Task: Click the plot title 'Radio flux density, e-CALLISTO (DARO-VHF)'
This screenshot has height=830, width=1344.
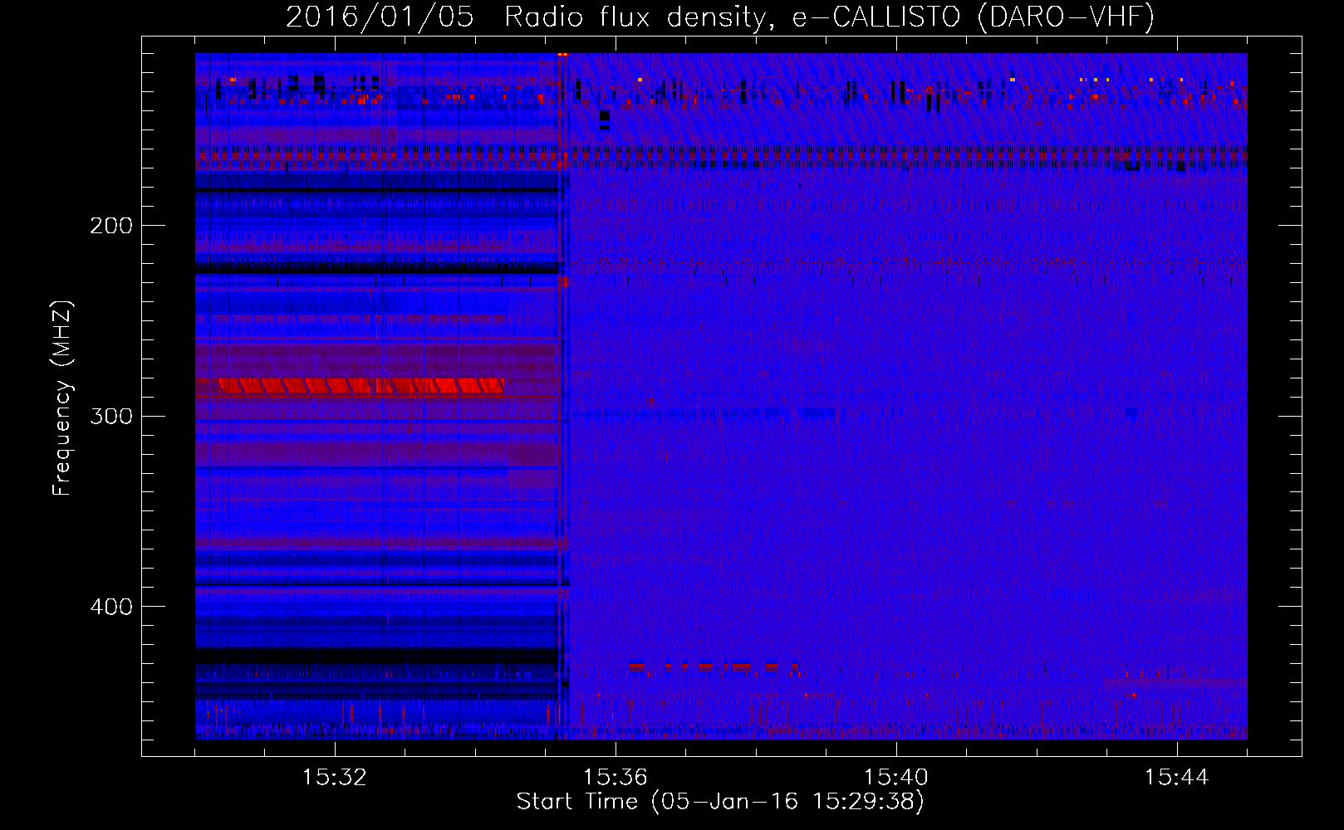Action: (829, 17)
